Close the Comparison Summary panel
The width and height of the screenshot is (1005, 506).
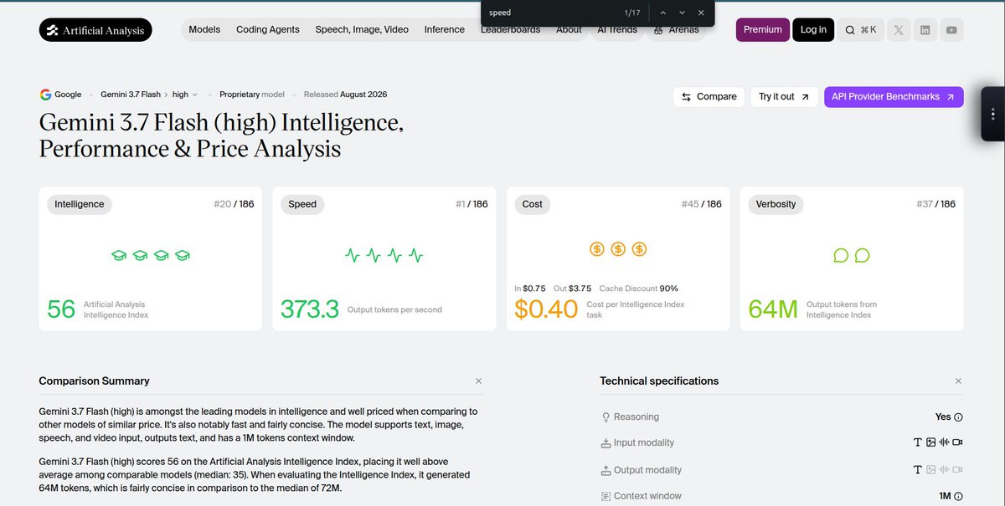[478, 381]
